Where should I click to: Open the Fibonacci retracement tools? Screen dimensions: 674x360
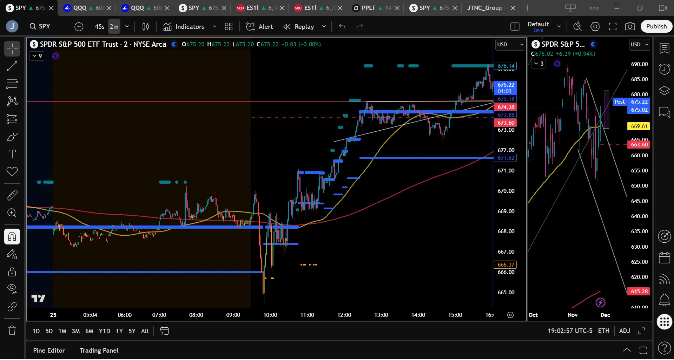point(12,84)
